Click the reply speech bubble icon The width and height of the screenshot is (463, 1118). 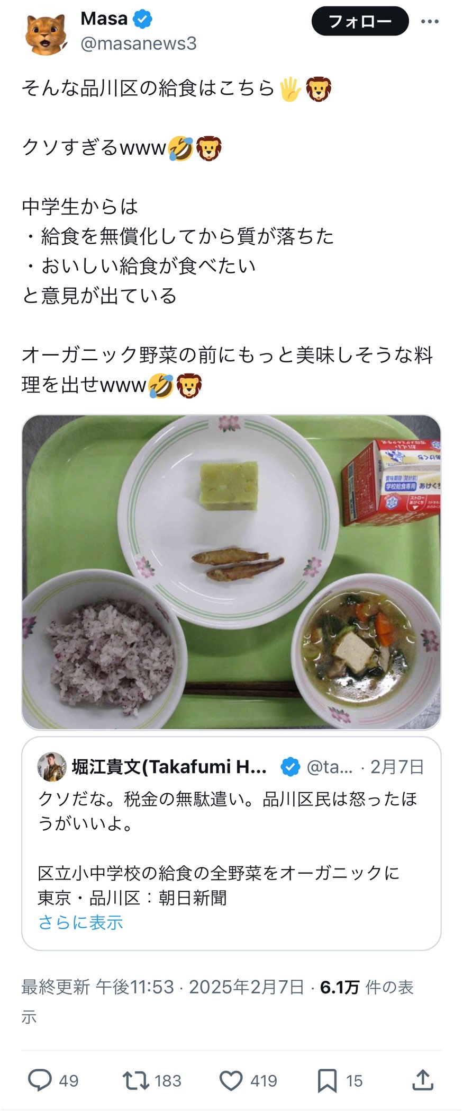pos(40,1080)
